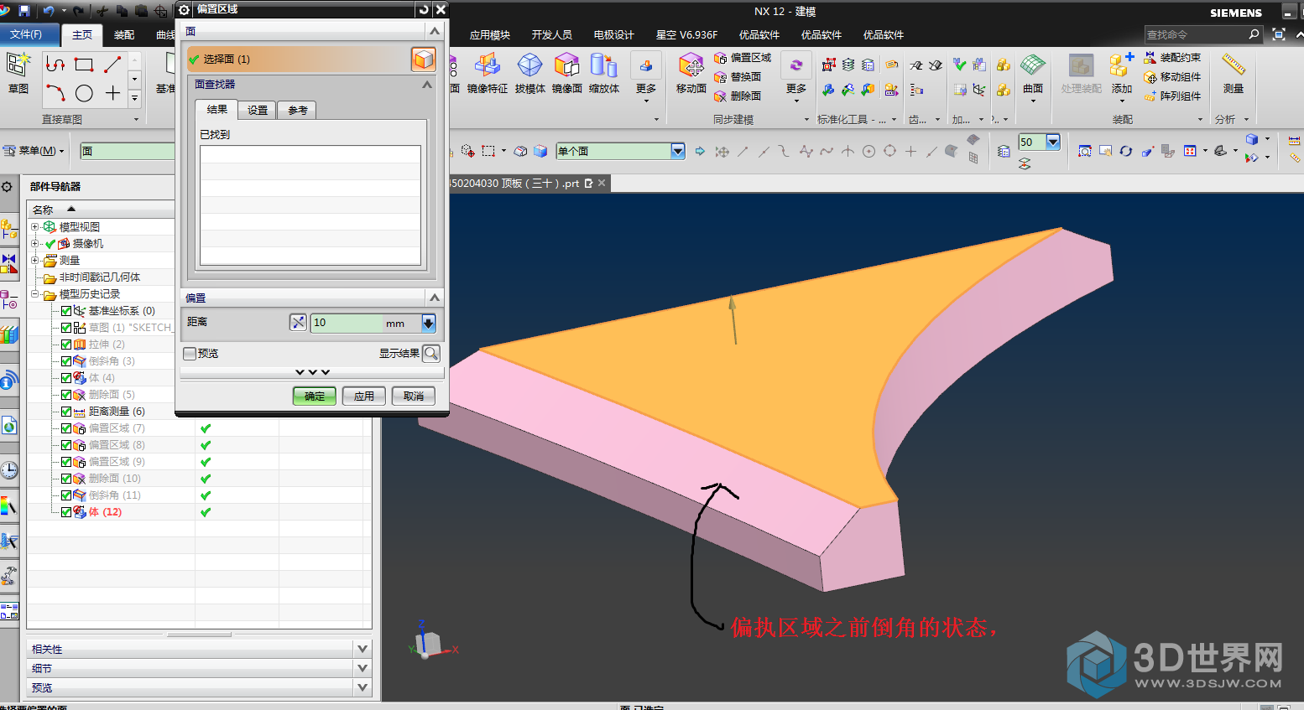Screen dimensions: 1304x710
Task: Expand the 模型视图 tree node
Action: point(34,227)
